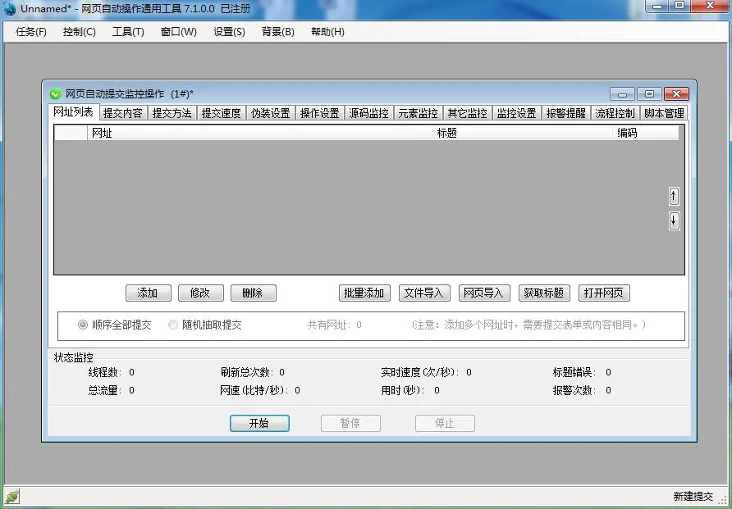
Task: Open the 脚本管理 tab
Action: 664,113
